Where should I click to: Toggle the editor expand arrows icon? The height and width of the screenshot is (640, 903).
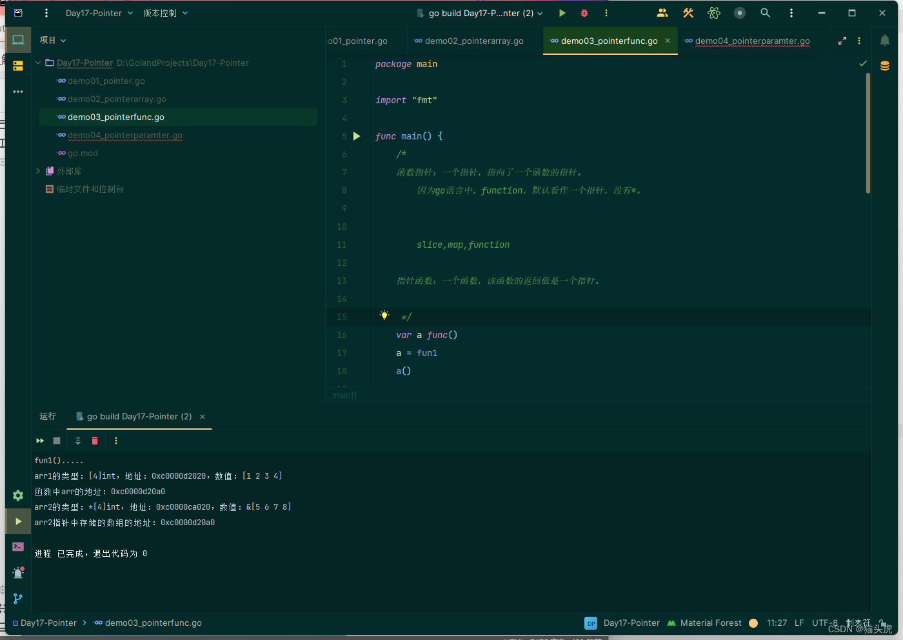pos(842,41)
